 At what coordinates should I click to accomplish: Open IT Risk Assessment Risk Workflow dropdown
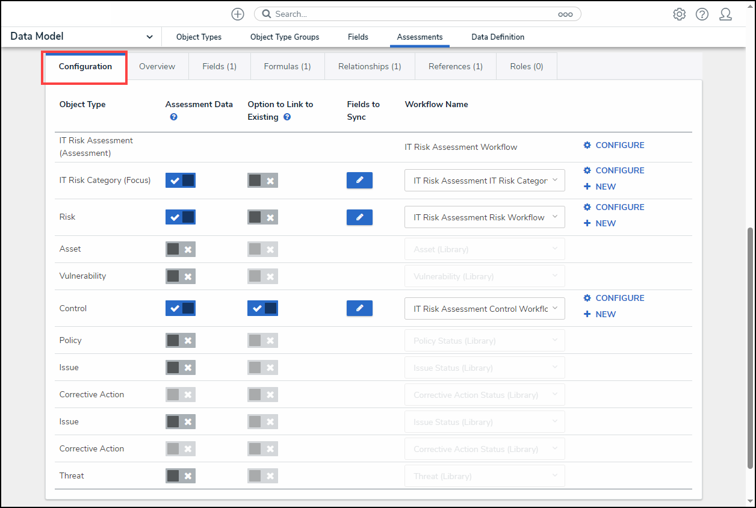tap(485, 217)
